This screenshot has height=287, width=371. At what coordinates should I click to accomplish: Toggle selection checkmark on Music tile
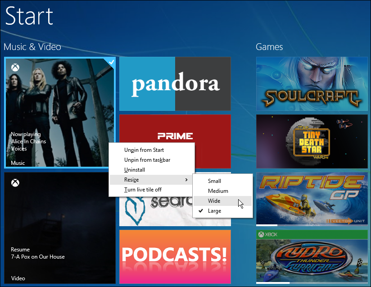pyautogui.click(x=111, y=62)
